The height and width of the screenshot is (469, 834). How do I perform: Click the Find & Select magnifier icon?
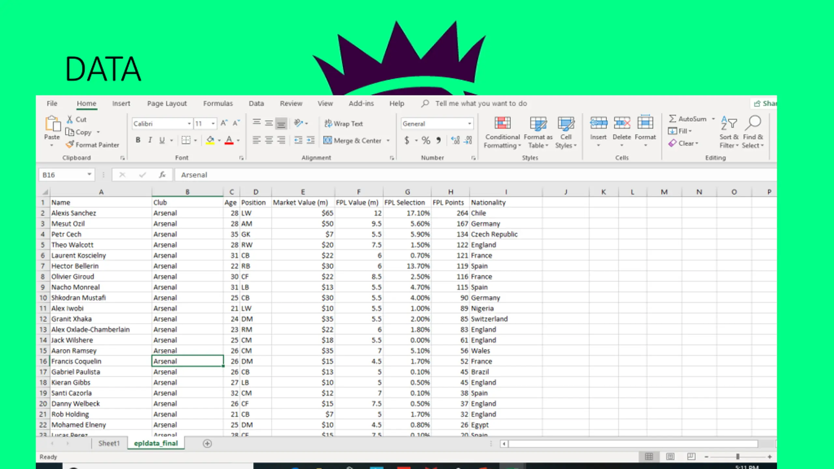click(753, 123)
